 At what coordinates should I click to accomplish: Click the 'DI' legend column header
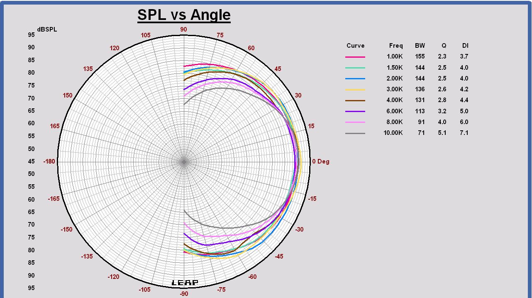pos(465,46)
